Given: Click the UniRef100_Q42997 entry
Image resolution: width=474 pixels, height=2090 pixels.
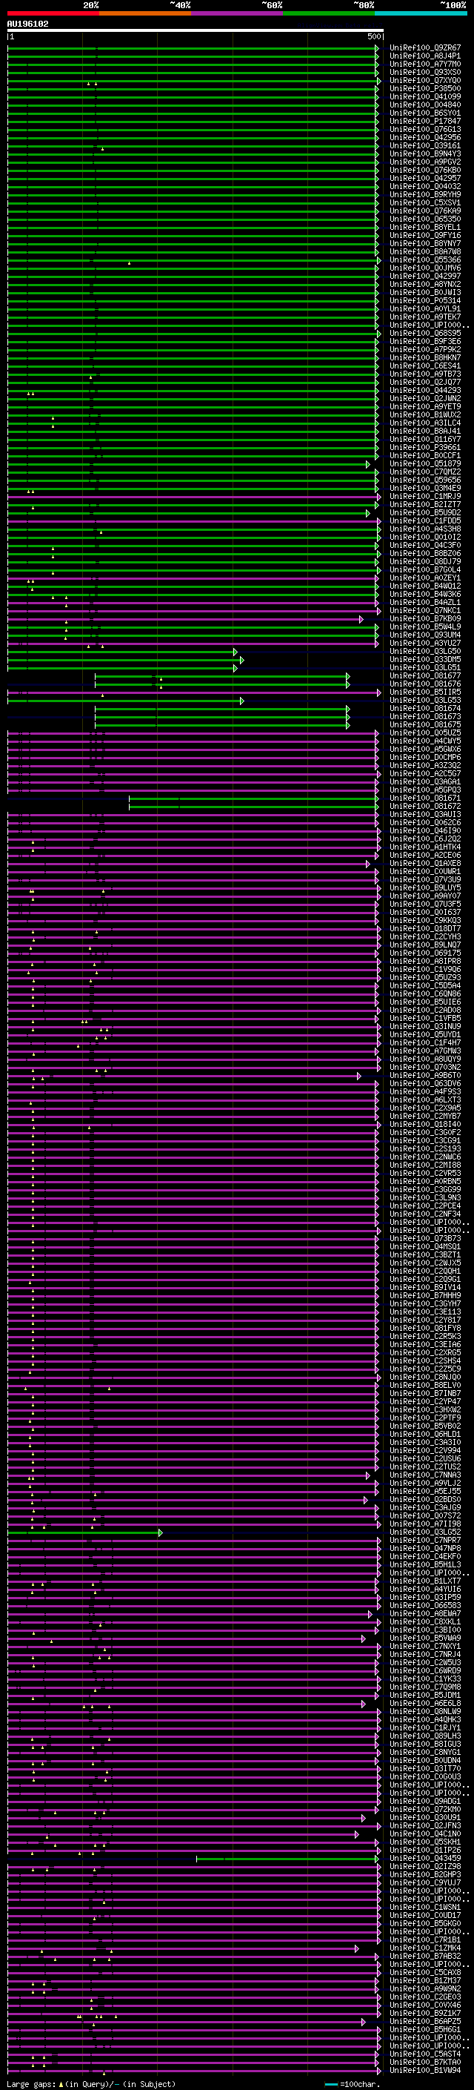Looking at the screenshot, I should tap(425, 276).
